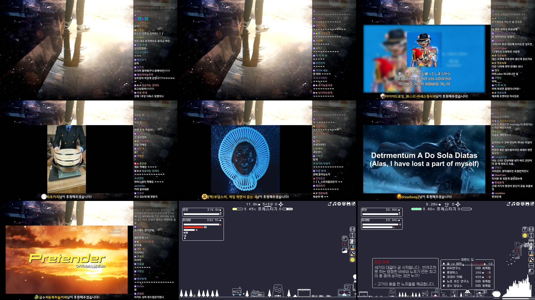Purchase the 로보틱스 upgrade for 200
This screenshot has height=300, width=535.
[x=453, y=273]
